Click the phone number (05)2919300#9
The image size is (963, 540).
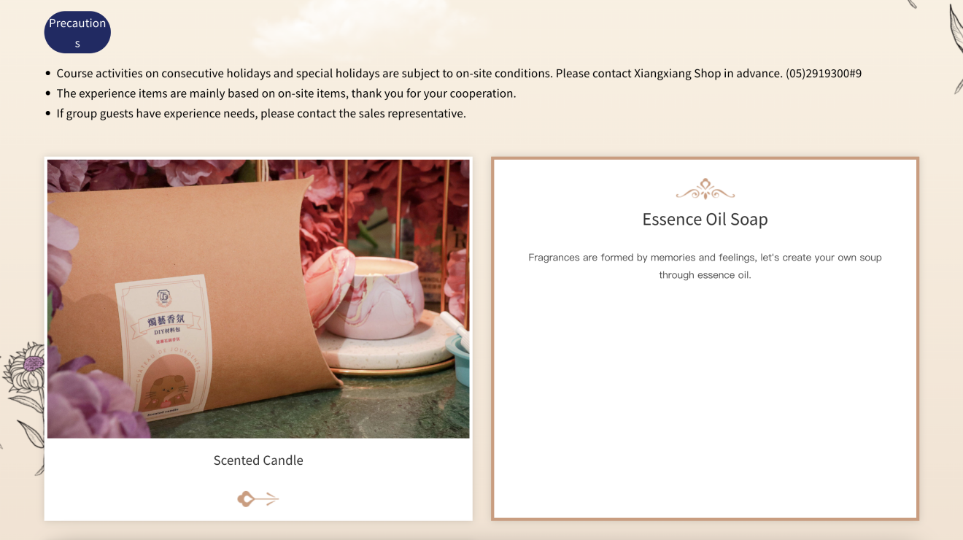click(x=824, y=74)
